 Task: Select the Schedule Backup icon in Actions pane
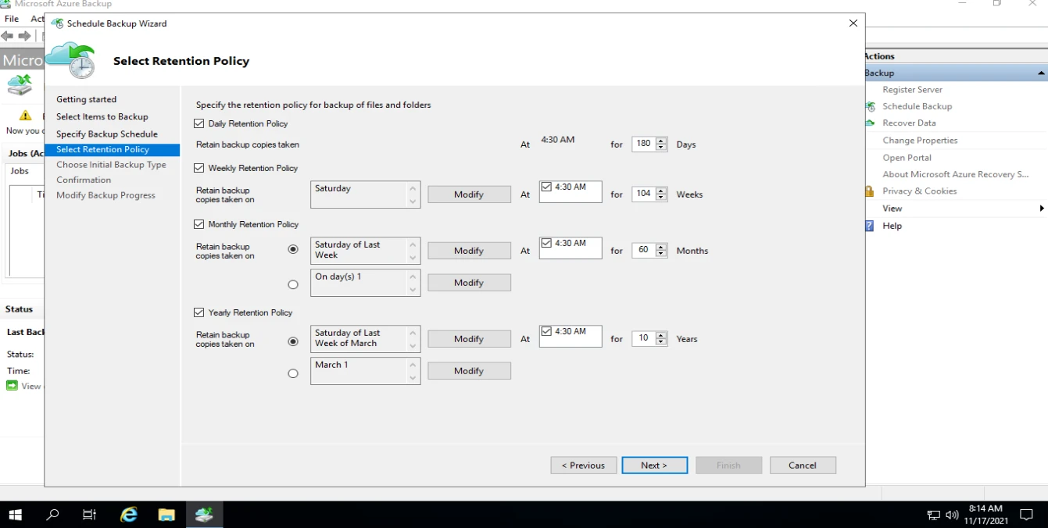tap(869, 106)
